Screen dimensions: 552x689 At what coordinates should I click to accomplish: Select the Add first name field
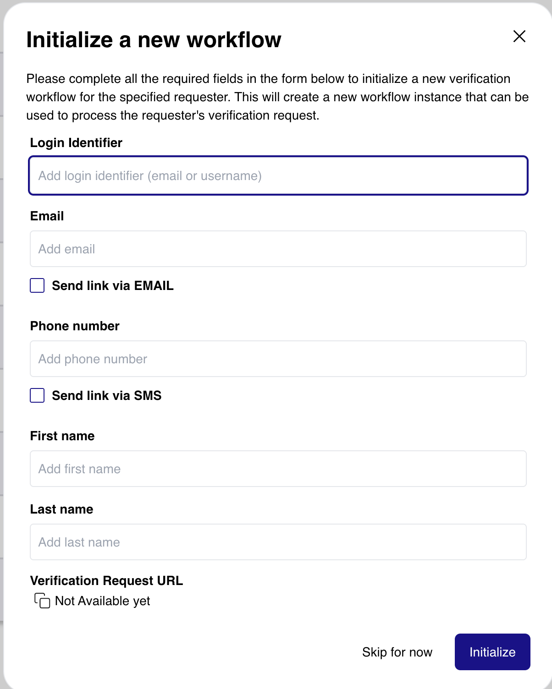pos(278,469)
